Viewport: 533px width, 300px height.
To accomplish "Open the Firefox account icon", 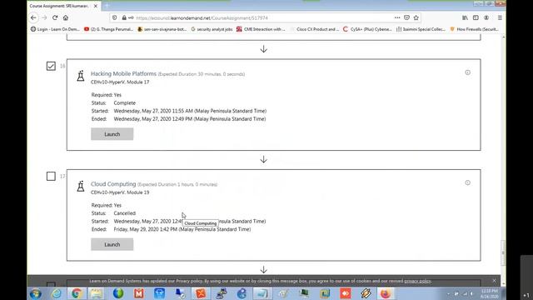I will pos(486,17).
